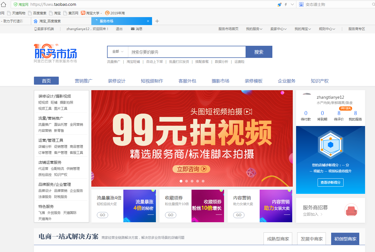Select the first carousel dot on banner

tap(181, 181)
